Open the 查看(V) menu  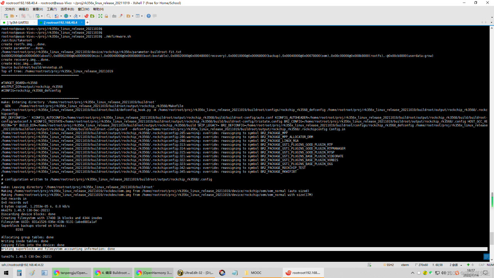38,9
